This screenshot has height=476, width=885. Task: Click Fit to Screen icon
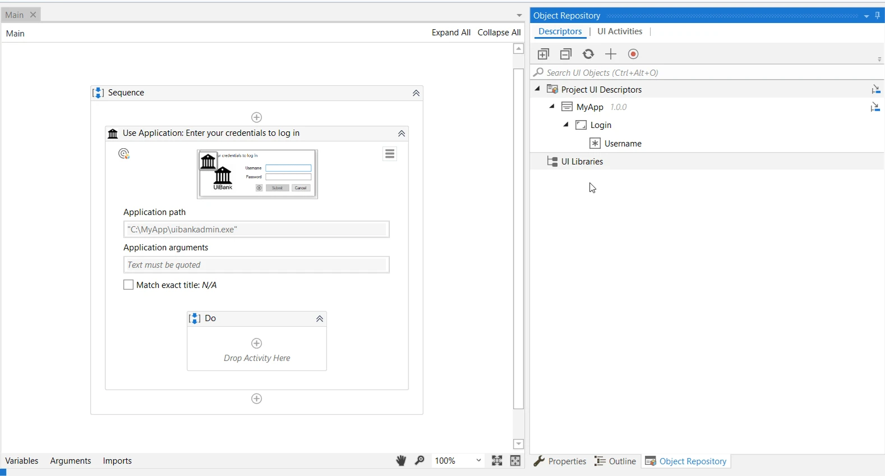497,461
